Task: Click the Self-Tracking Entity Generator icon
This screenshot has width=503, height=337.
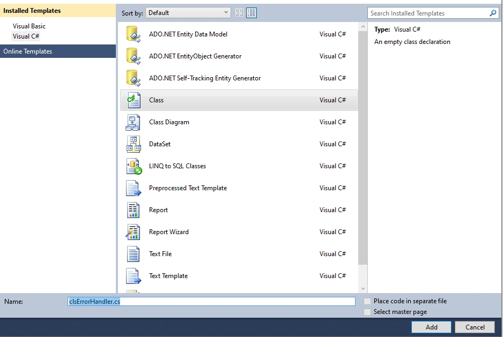Action: tap(133, 78)
